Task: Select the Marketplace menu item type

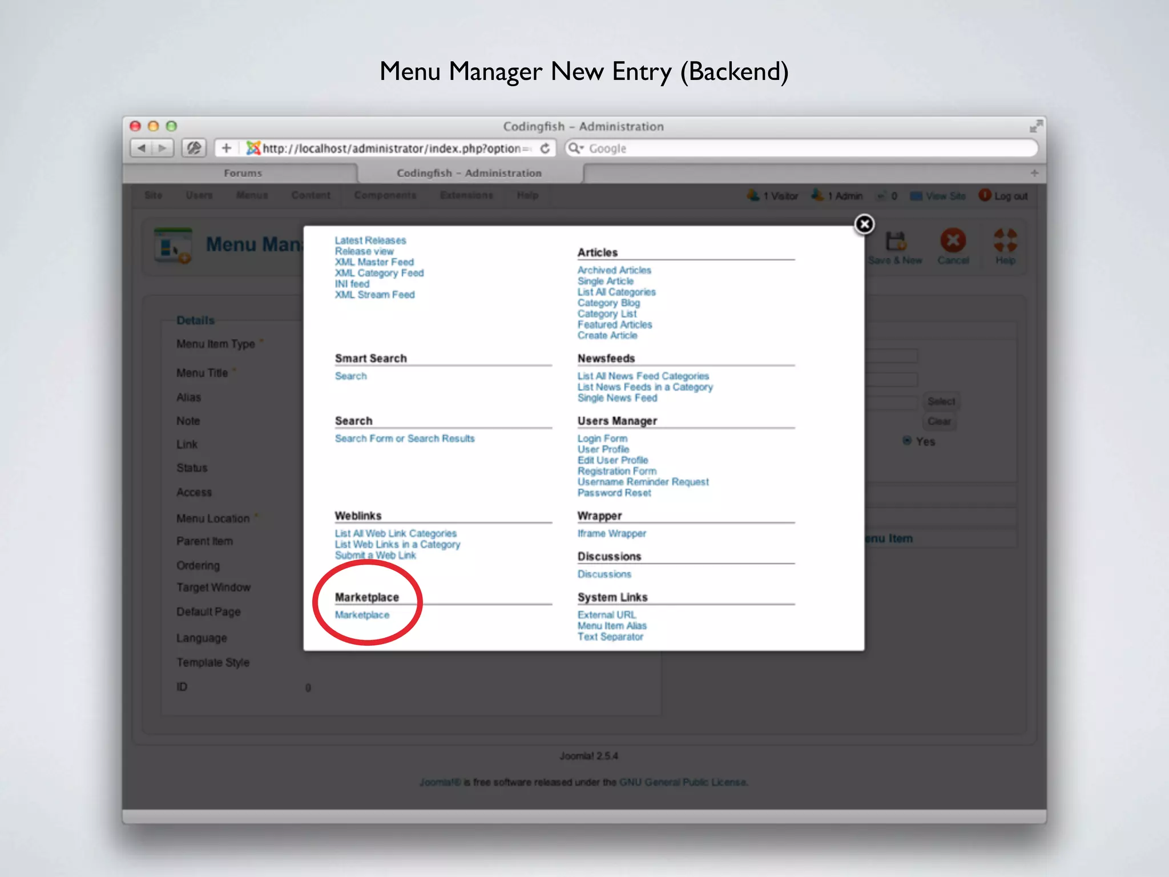Action: coord(362,615)
